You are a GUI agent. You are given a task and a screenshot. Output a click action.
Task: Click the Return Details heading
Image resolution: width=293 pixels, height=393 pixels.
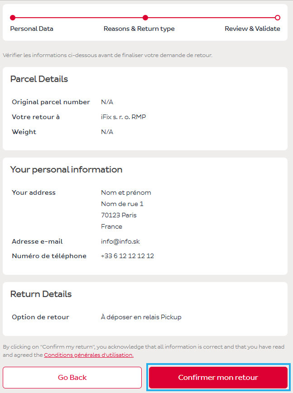pyautogui.click(x=41, y=294)
